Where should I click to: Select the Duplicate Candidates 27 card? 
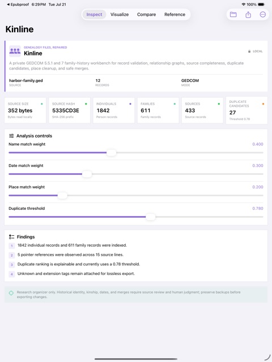246,110
